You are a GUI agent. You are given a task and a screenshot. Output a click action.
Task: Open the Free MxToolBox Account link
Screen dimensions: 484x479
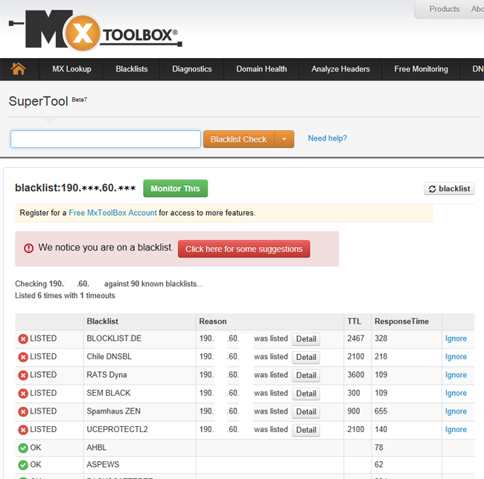(x=112, y=213)
